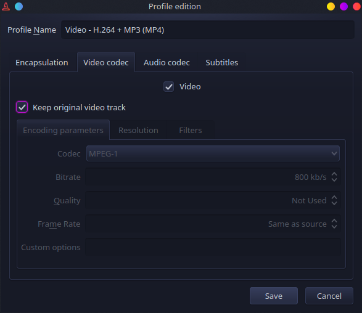Click the Frame Rate label
The height and width of the screenshot is (313, 362).
click(59, 224)
